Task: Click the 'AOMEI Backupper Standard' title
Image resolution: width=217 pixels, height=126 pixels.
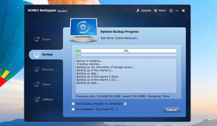Action: click(x=47, y=11)
